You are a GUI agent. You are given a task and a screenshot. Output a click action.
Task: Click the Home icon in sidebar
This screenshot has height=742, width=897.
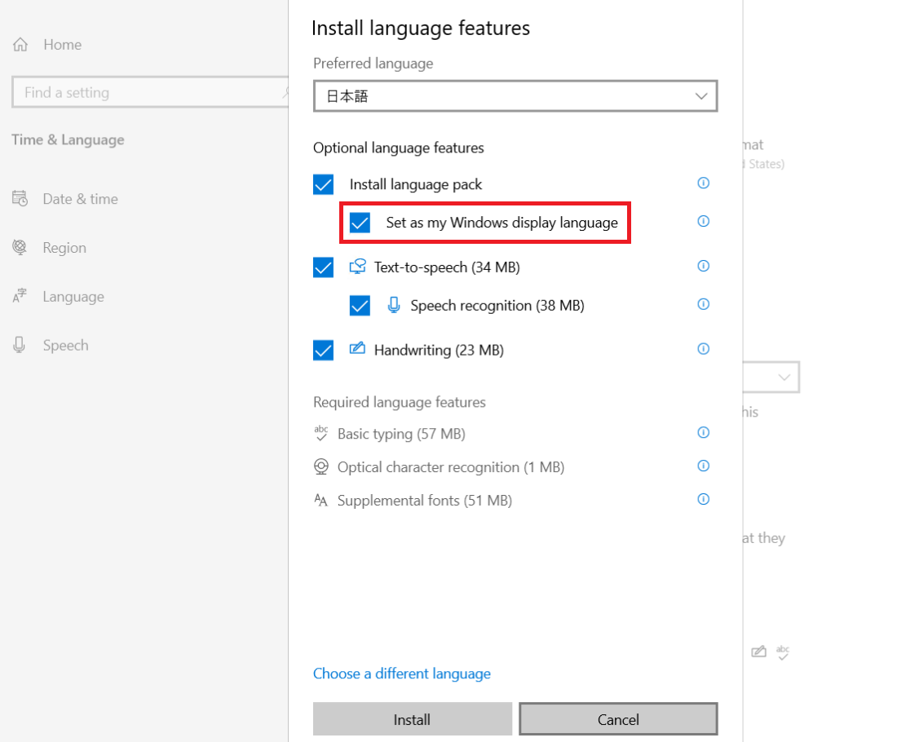pos(20,45)
